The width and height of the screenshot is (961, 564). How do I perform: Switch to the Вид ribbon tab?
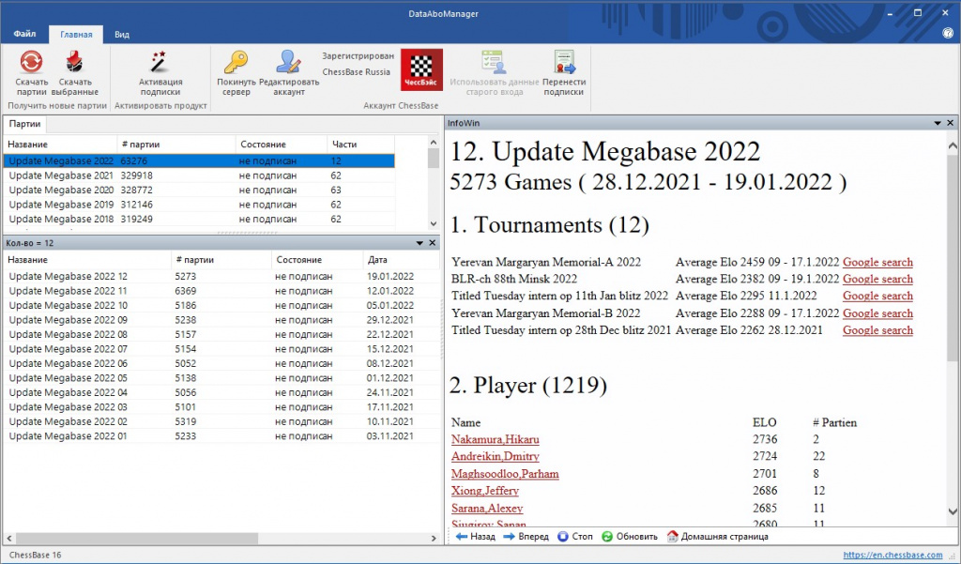tap(121, 33)
